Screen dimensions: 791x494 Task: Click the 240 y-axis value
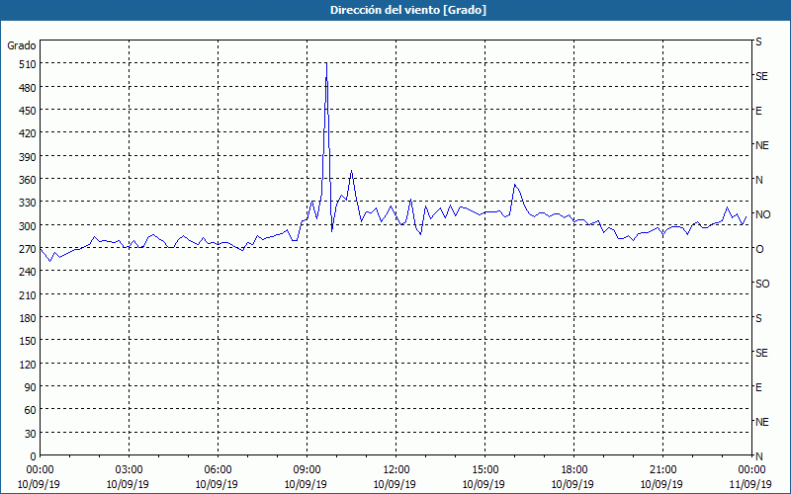pyautogui.click(x=28, y=272)
